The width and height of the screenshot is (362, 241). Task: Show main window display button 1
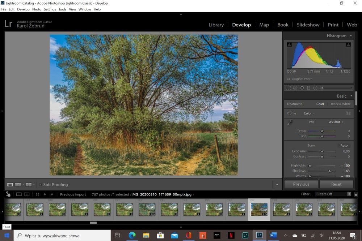[x=19, y=194]
